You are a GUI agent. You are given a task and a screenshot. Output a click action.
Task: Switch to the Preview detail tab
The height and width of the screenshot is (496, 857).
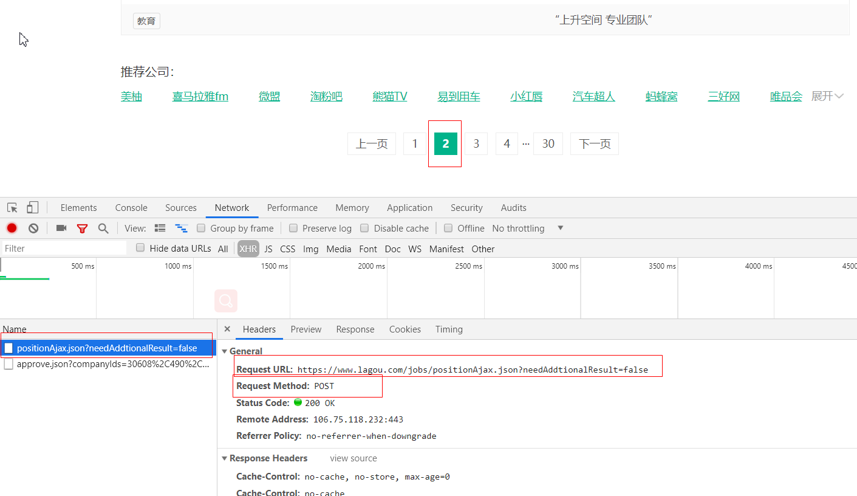tap(306, 329)
